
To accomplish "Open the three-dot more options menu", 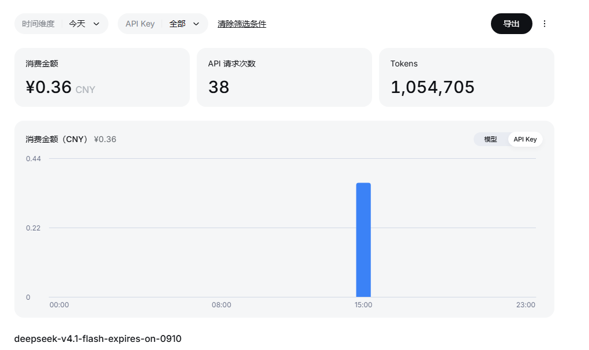I will [545, 24].
